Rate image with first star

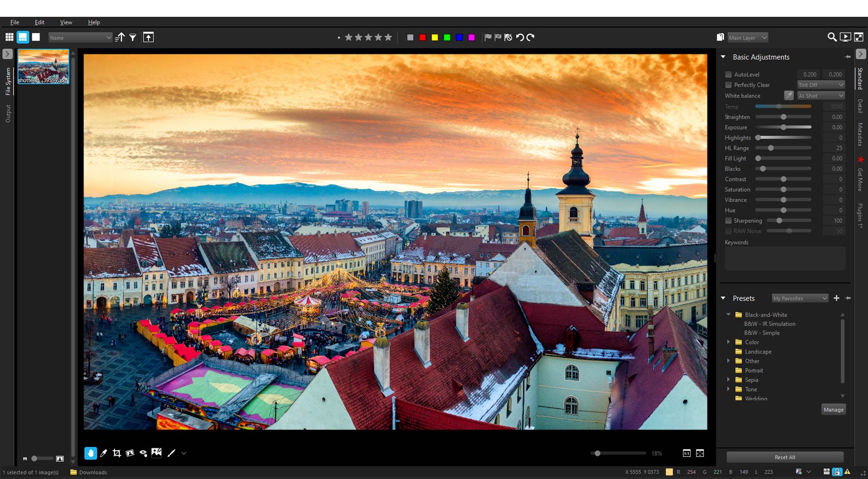point(348,37)
